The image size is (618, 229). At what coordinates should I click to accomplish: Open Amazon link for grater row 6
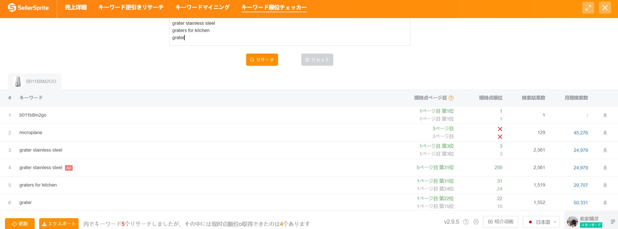click(x=605, y=203)
